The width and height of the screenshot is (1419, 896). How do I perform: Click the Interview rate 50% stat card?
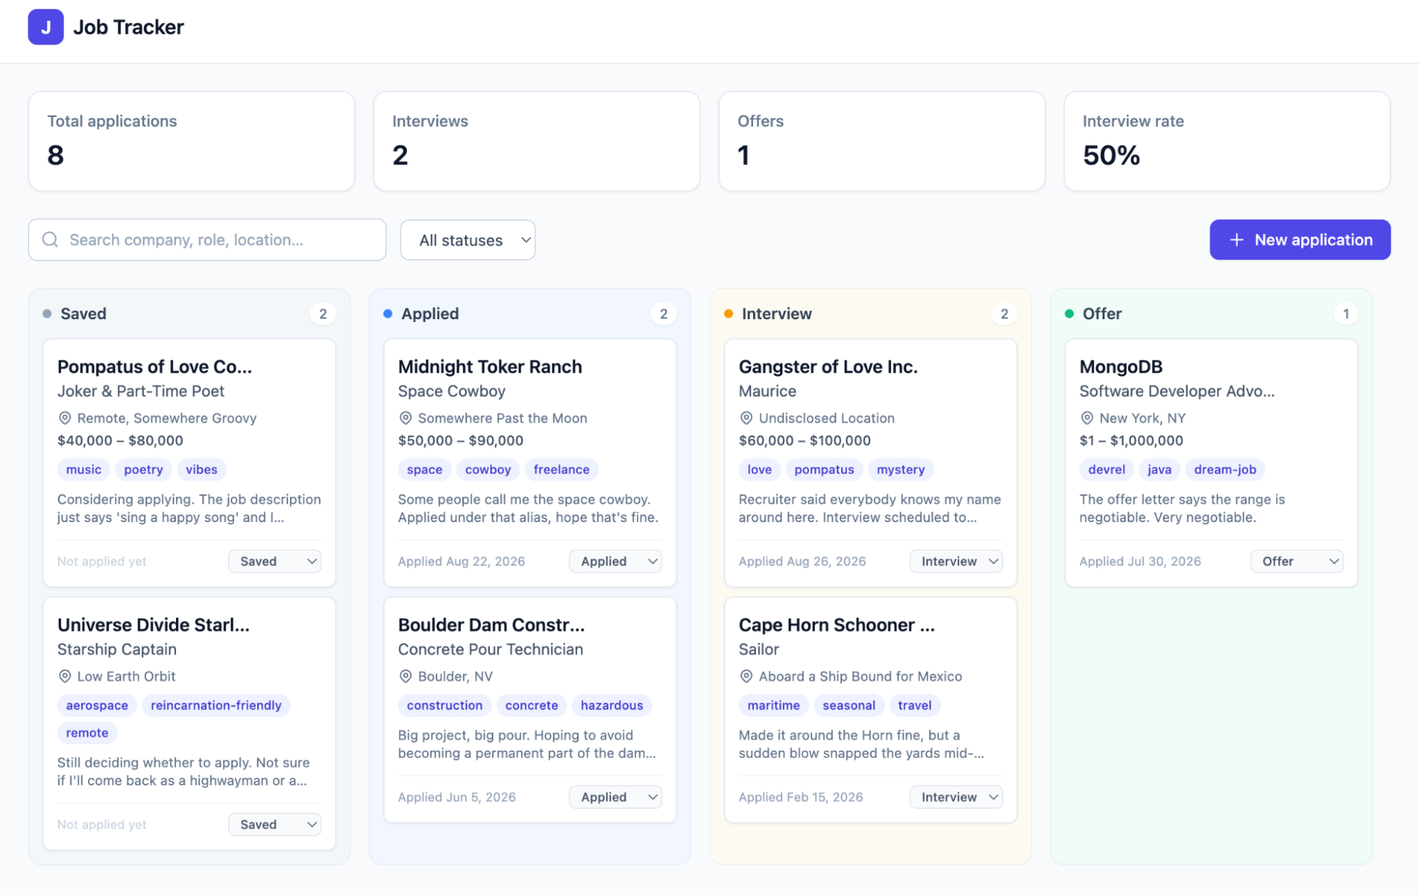pos(1227,141)
